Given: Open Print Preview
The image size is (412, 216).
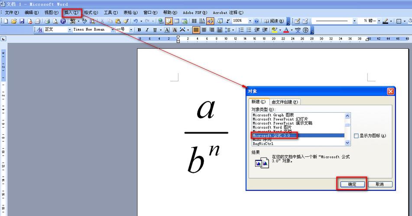Looking at the screenshot, I should tap(55, 21).
